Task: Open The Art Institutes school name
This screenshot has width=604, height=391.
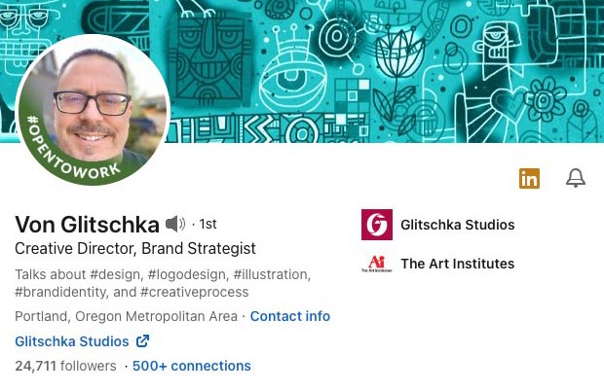Action: pyautogui.click(x=457, y=264)
